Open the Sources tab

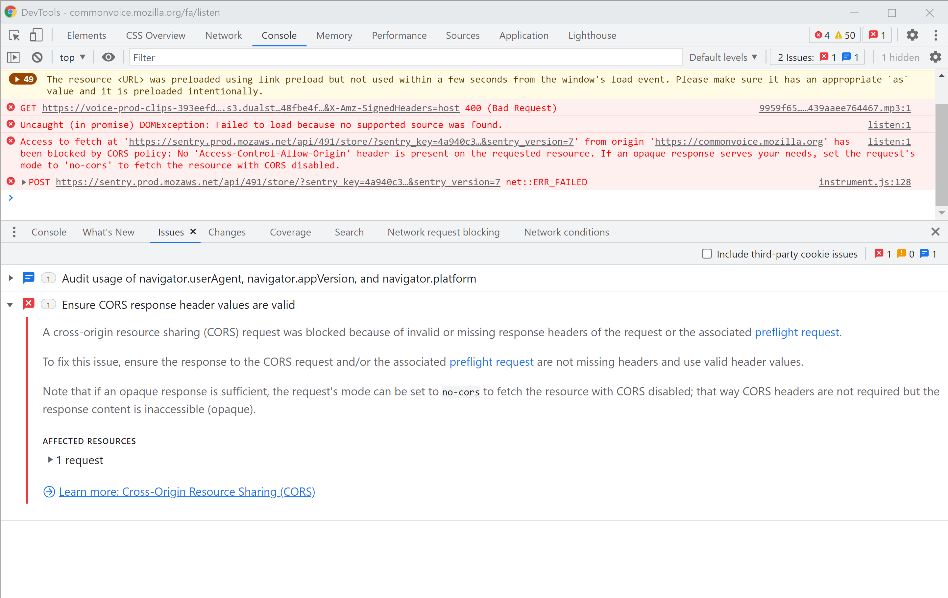(462, 36)
